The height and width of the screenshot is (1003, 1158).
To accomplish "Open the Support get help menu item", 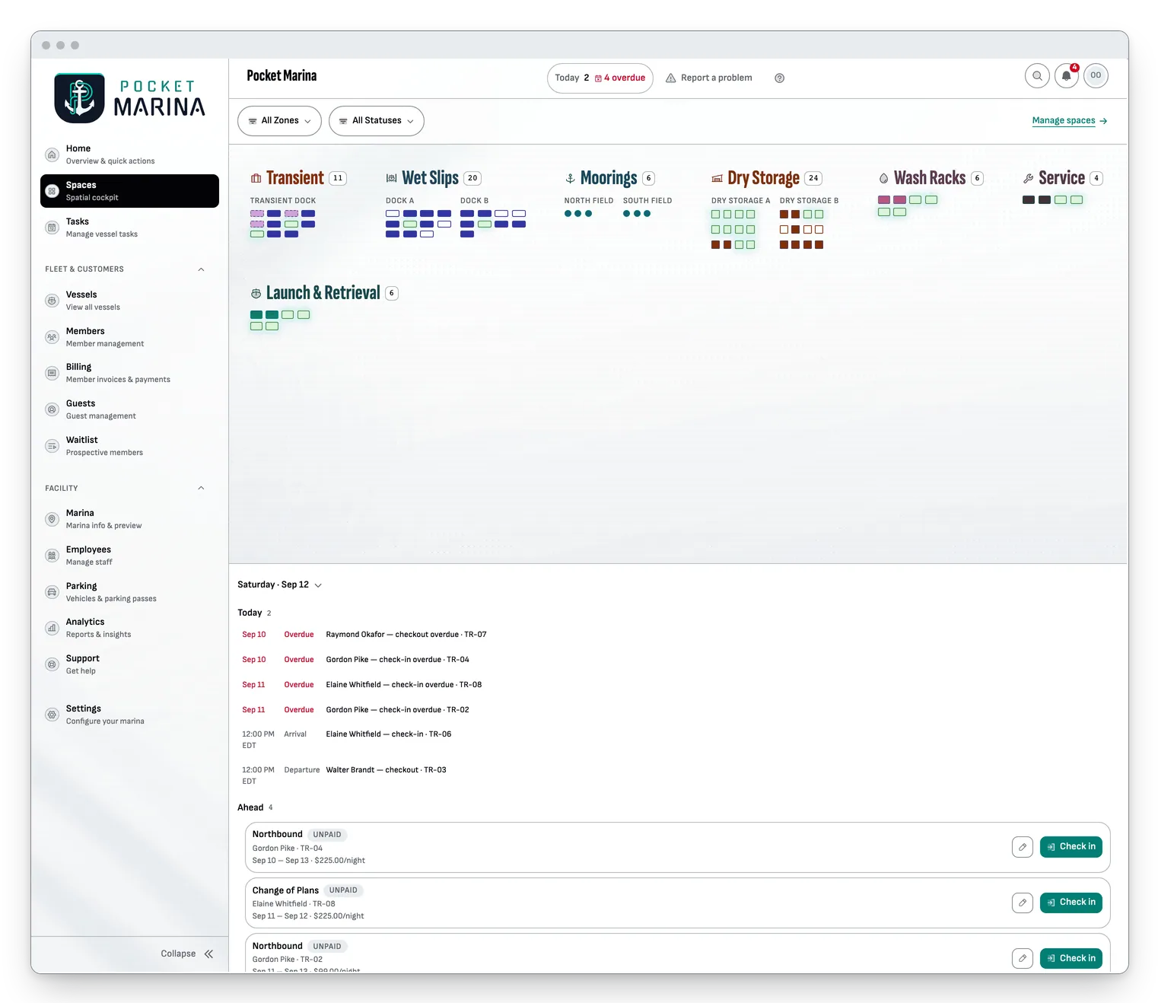I will click(129, 664).
